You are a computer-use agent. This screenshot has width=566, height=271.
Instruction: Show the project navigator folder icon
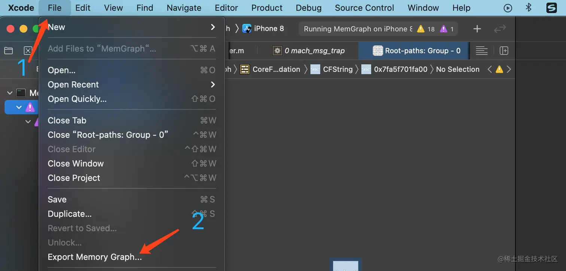pos(8,51)
